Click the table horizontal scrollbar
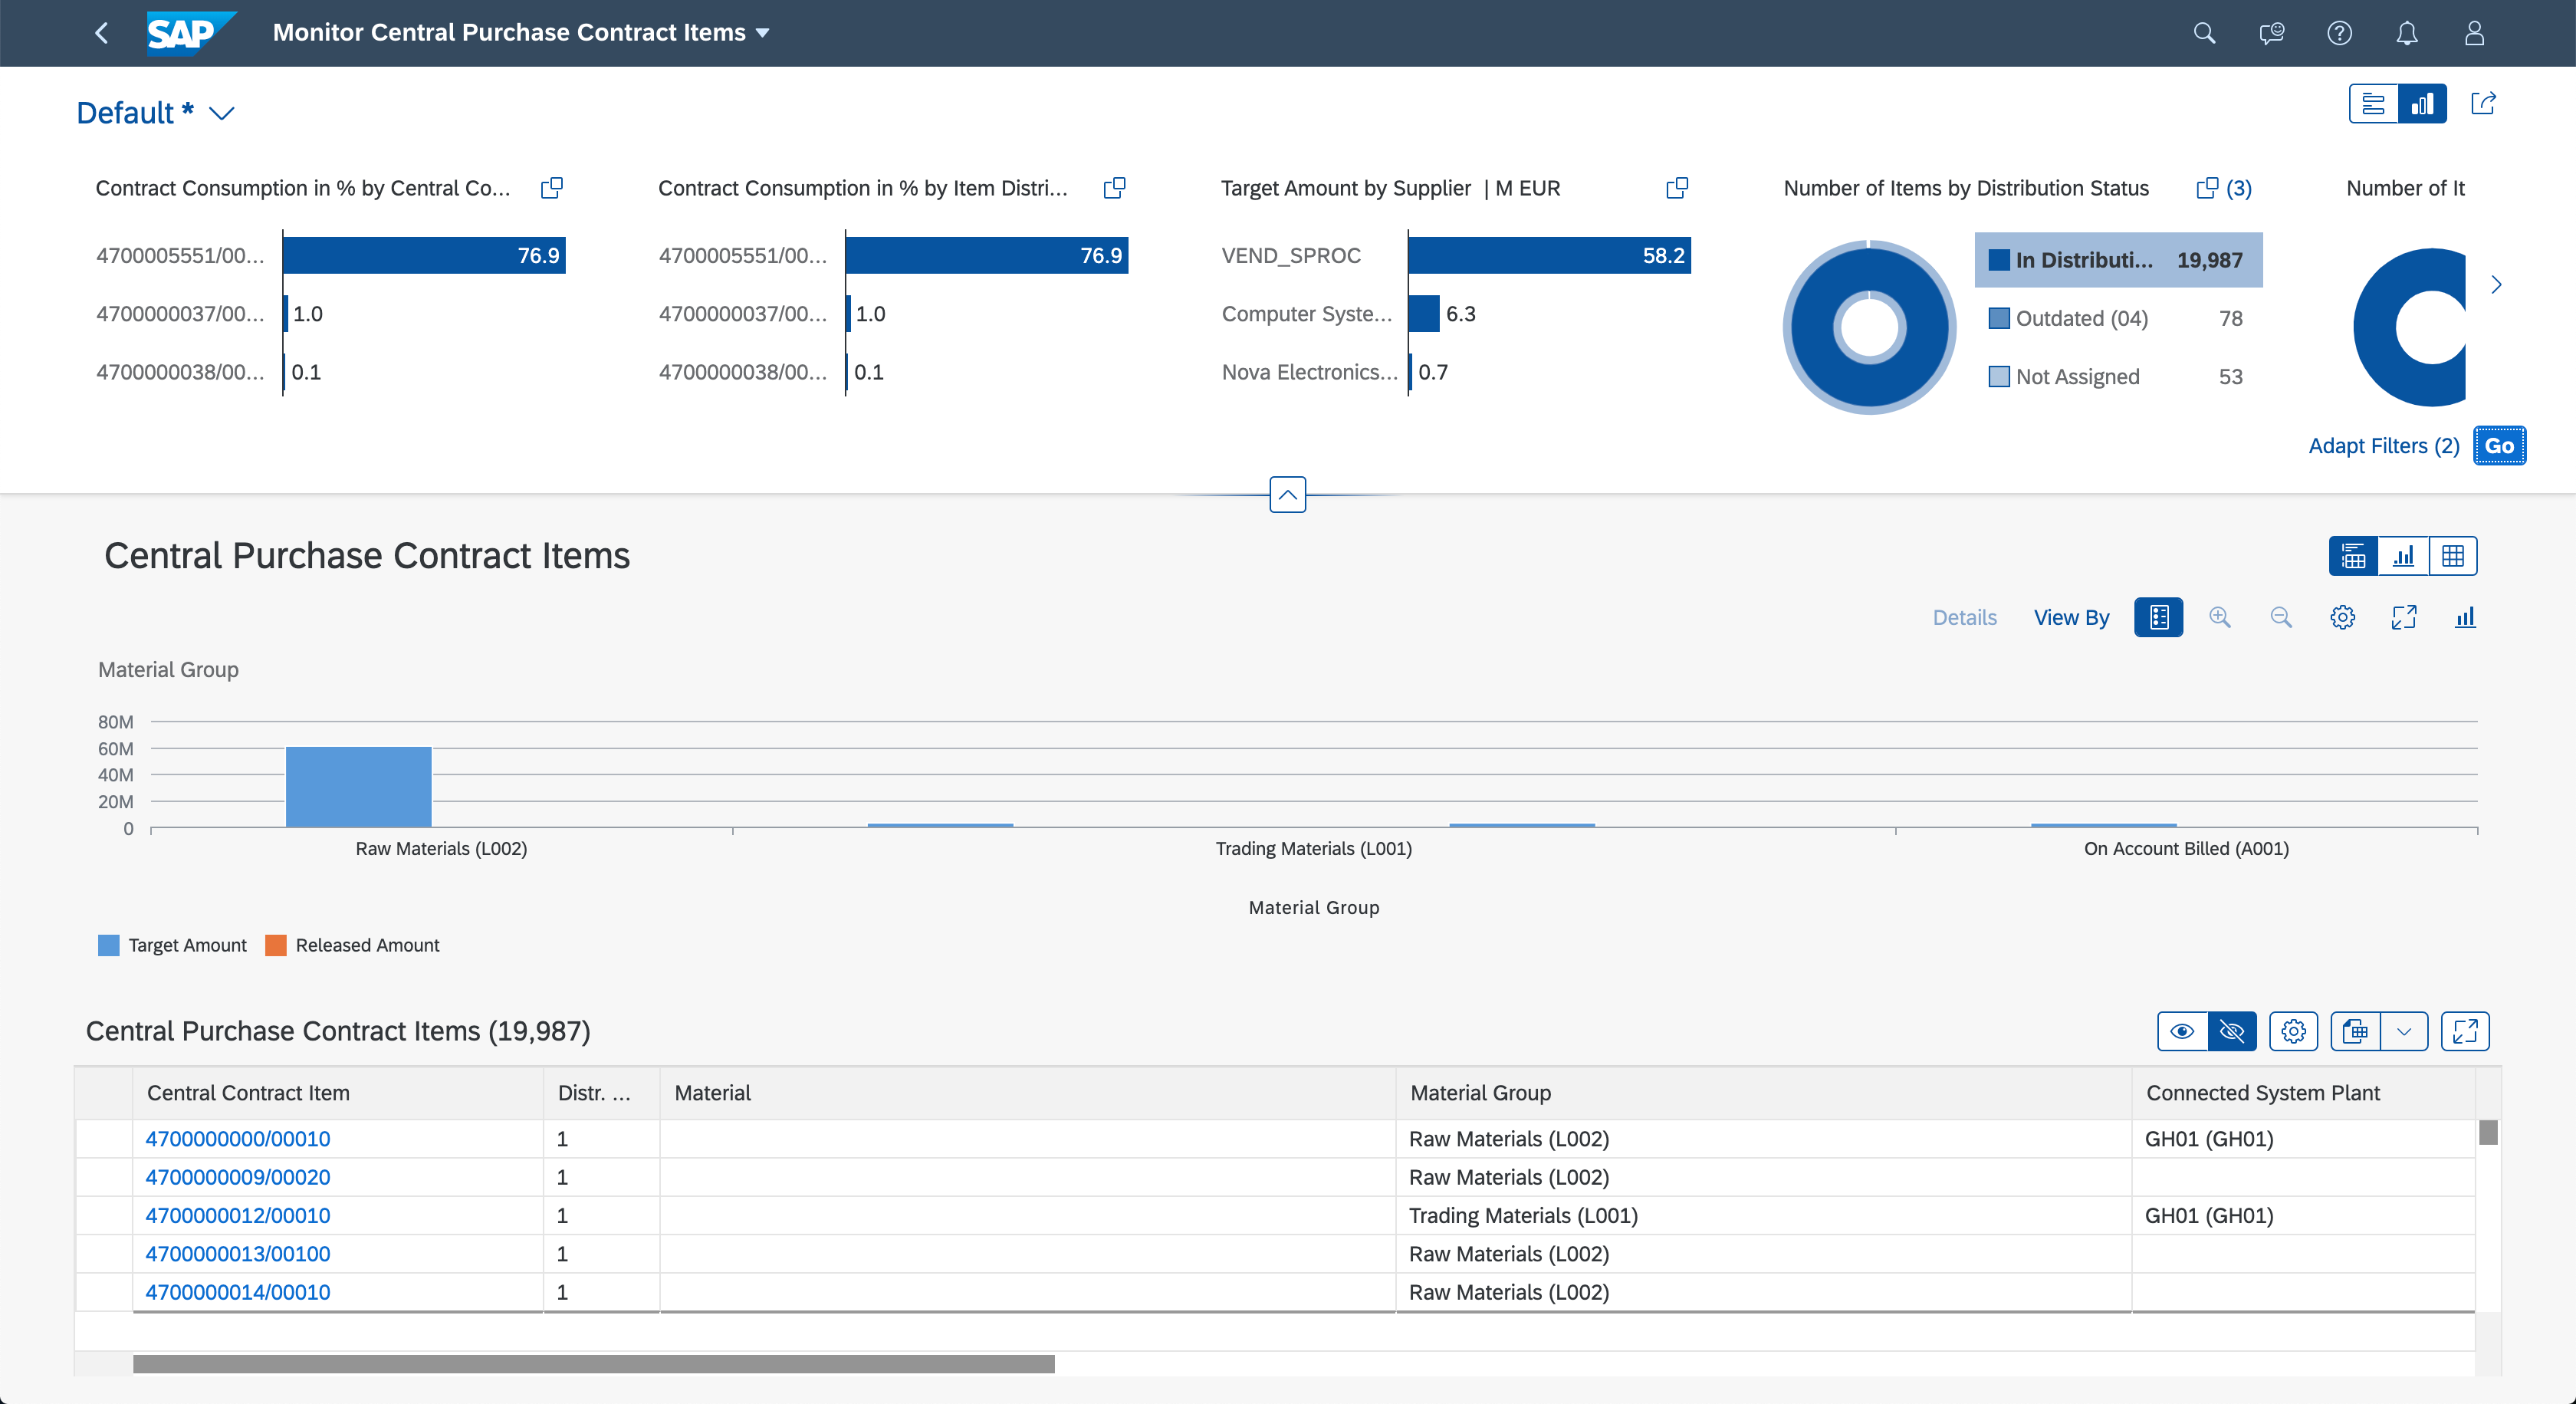Screen dimensions: 2576x1404 click(593, 1363)
